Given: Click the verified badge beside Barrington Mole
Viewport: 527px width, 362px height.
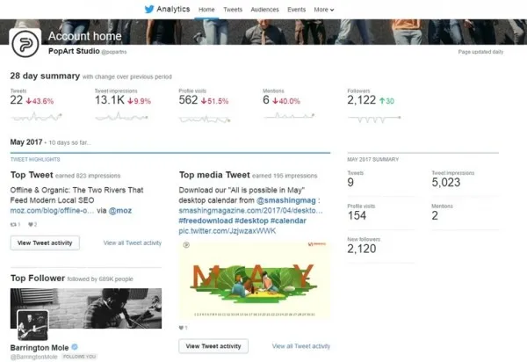Looking at the screenshot, I should (x=75, y=347).
